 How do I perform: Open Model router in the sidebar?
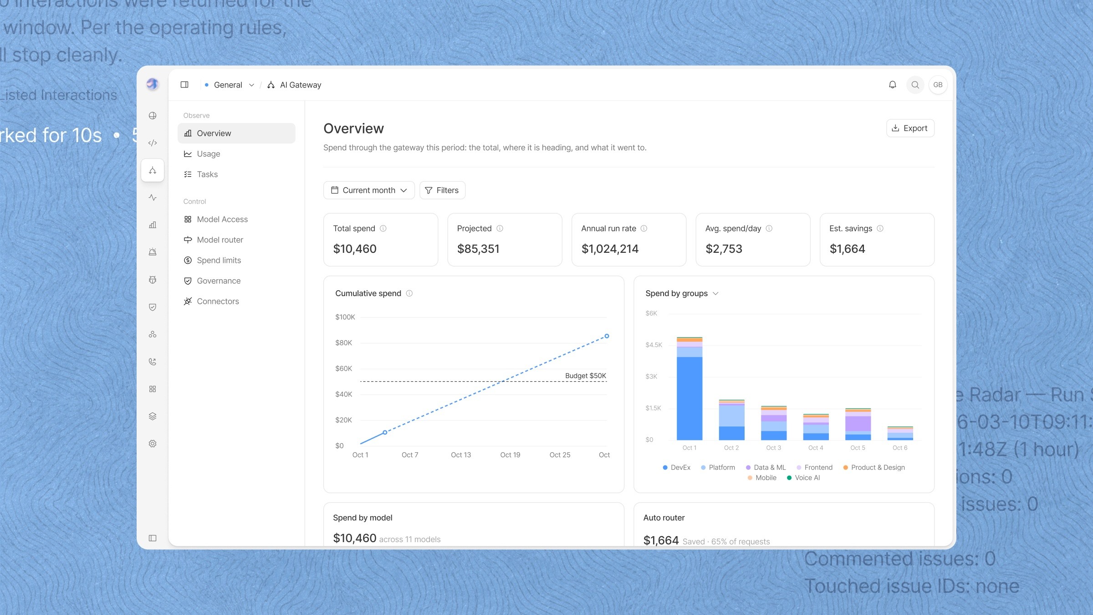point(236,240)
